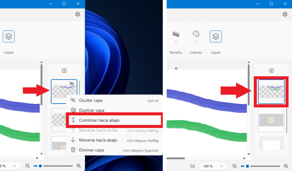Open zoom percentage dropdown in left window
The image size is (292, 171).
pyautogui.click(x=10, y=166)
